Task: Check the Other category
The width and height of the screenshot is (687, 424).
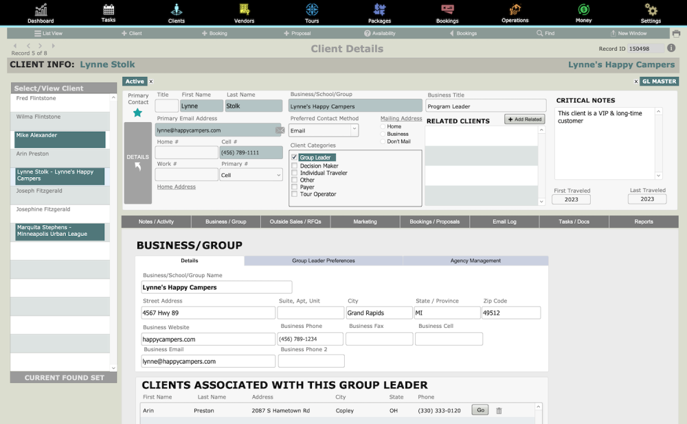Action: [x=295, y=180]
